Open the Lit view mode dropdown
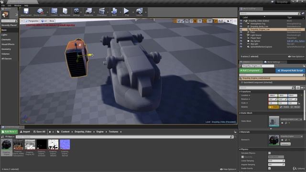Image resolution: width=306 pixels, height=172 pixels. pyautogui.click(x=44, y=21)
